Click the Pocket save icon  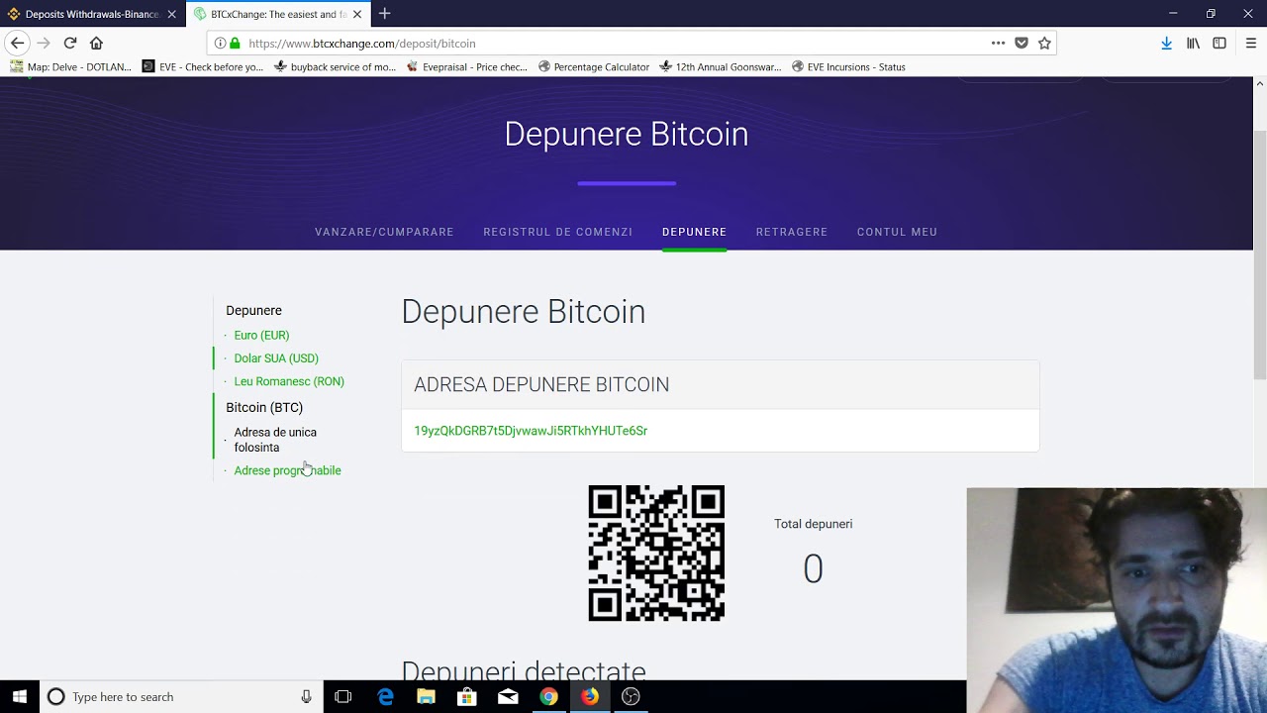coord(1022,43)
